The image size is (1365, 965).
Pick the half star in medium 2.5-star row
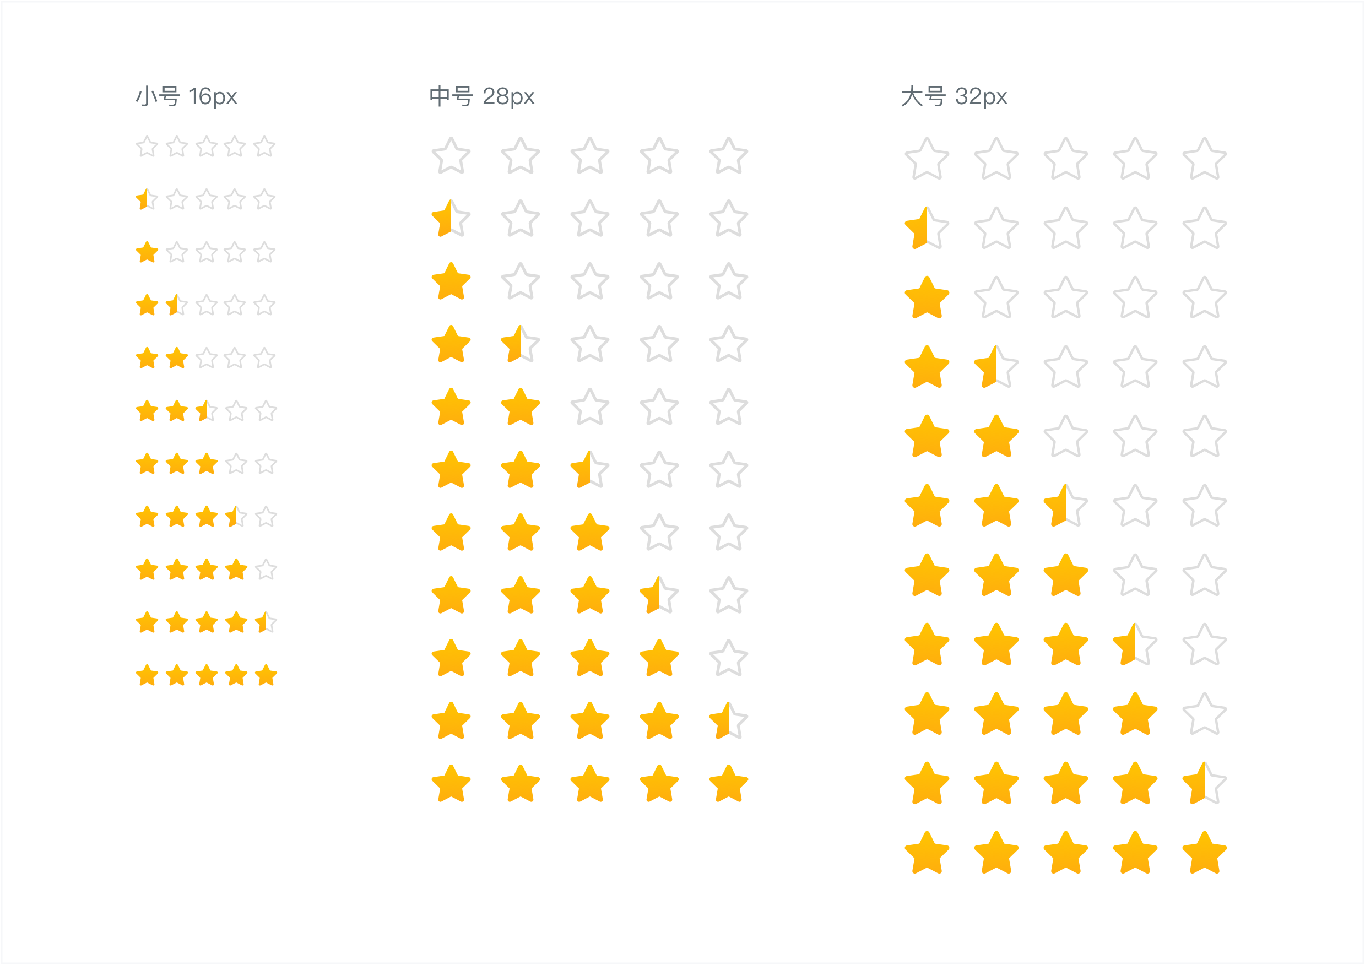[590, 469]
